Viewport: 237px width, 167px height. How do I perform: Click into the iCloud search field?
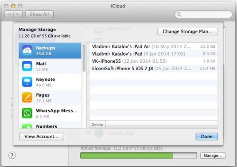coord(203,14)
